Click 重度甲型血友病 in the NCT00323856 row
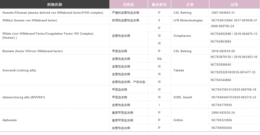The width and height of the screenshot is (260, 135). click(x=122, y=120)
